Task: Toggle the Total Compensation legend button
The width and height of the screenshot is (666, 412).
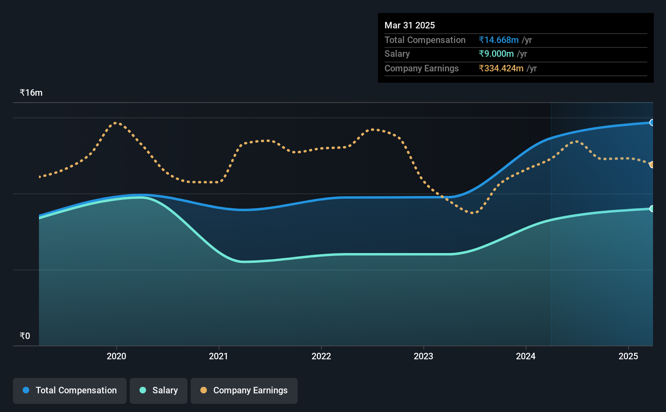Action: coord(70,391)
